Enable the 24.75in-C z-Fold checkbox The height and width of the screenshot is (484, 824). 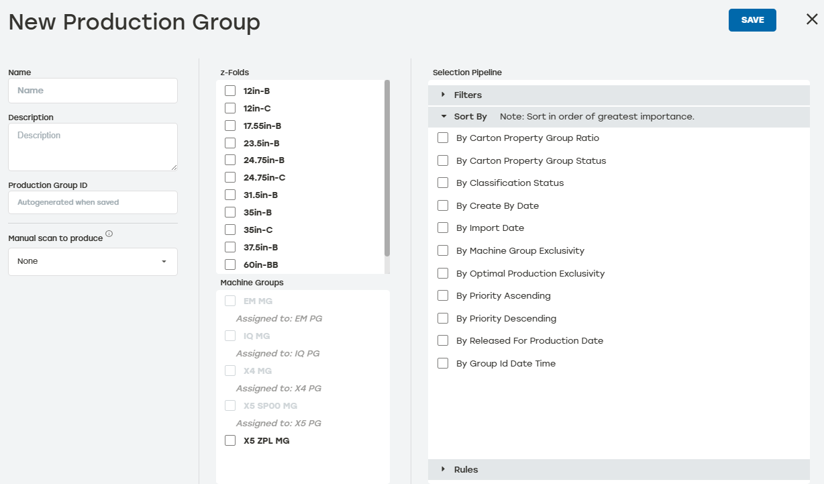click(x=230, y=177)
